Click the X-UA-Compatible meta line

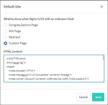coord(40,75)
